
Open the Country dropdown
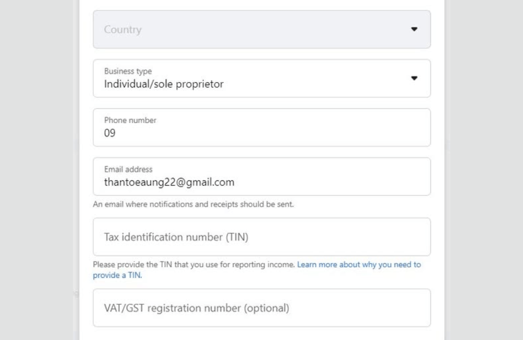[261, 29]
